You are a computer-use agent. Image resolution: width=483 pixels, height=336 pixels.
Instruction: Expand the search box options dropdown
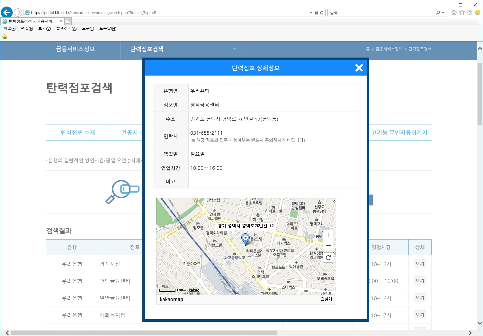coord(443,13)
